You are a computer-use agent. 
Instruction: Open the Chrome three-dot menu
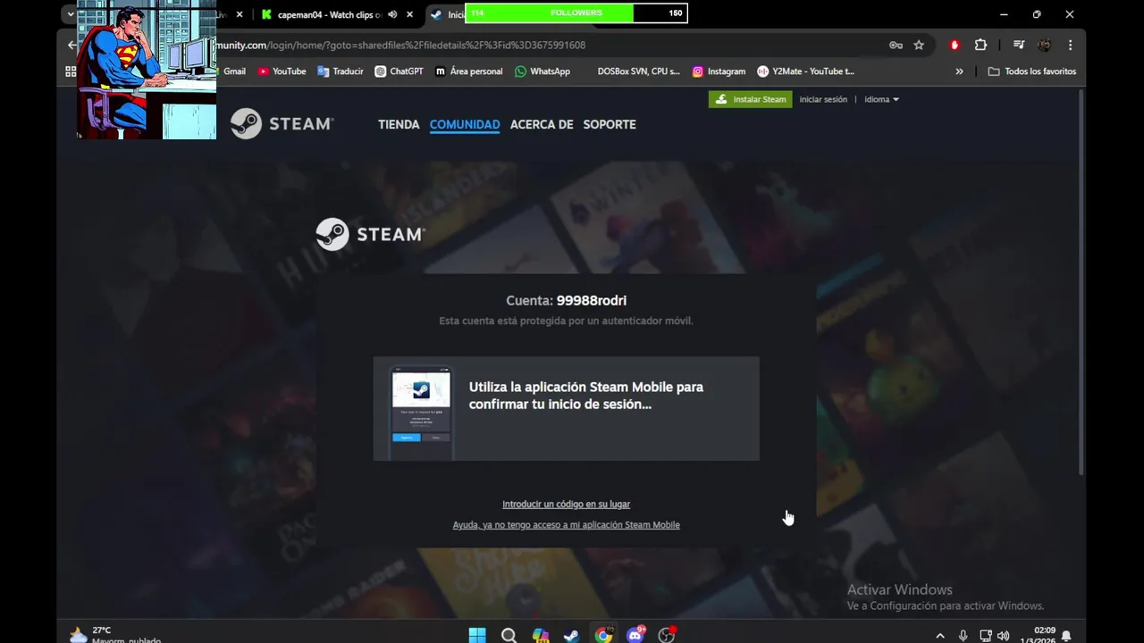(1070, 45)
